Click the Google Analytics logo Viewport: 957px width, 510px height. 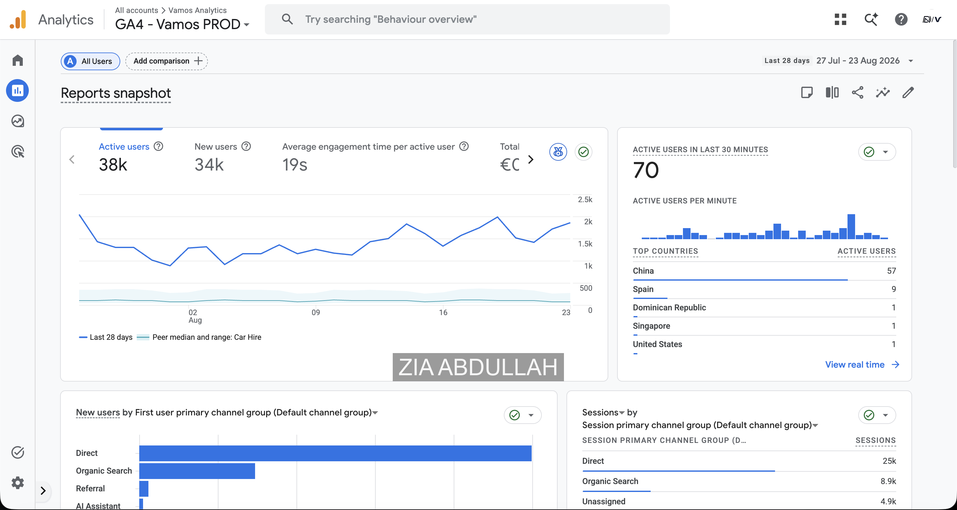(x=18, y=19)
